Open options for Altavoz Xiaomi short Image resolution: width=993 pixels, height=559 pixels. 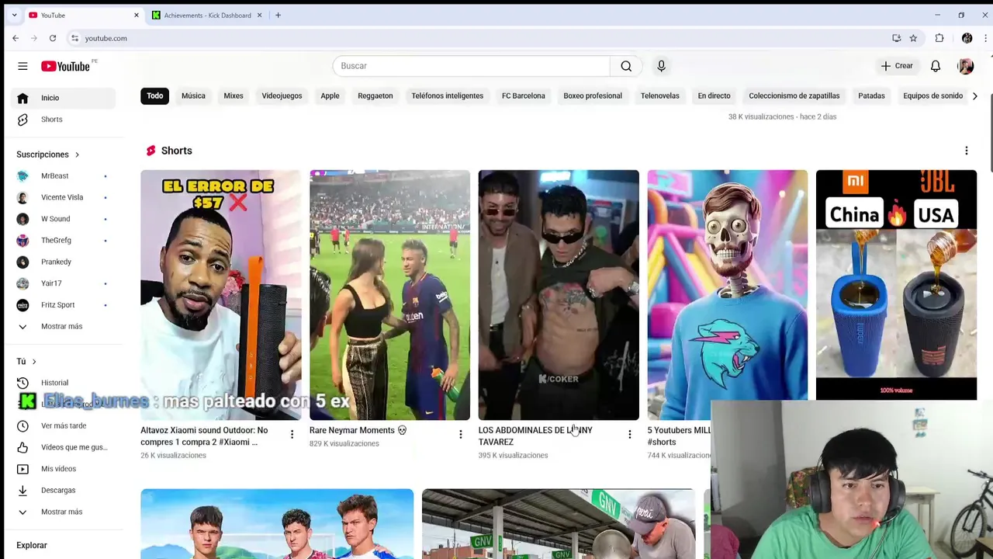[x=292, y=435]
